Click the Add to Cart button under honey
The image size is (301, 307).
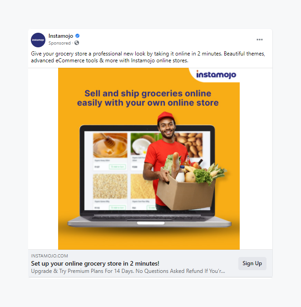point(117,167)
